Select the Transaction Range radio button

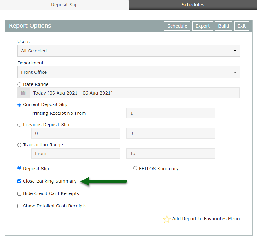point(19,145)
